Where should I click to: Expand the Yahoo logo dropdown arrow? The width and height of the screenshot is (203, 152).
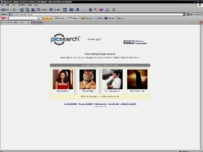[x=7, y=18]
